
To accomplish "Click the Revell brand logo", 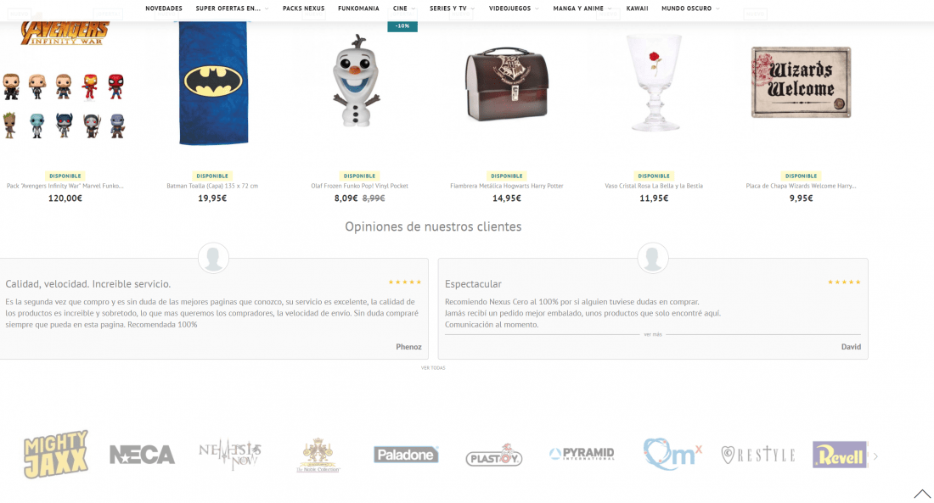I will [840, 455].
